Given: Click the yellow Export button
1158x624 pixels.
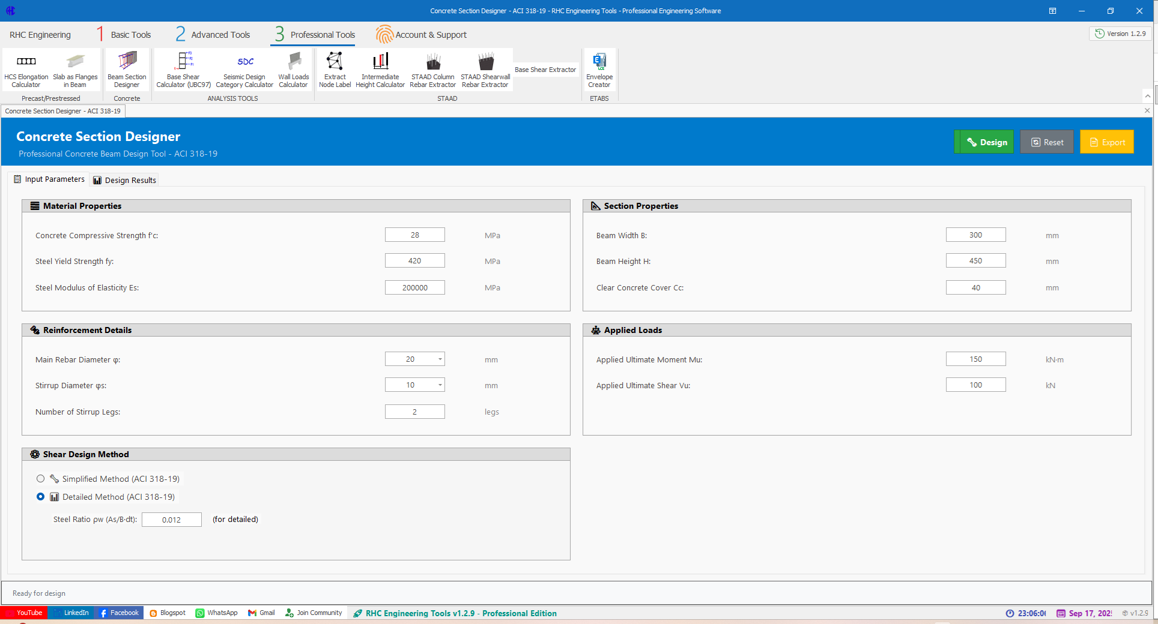Looking at the screenshot, I should pos(1106,142).
